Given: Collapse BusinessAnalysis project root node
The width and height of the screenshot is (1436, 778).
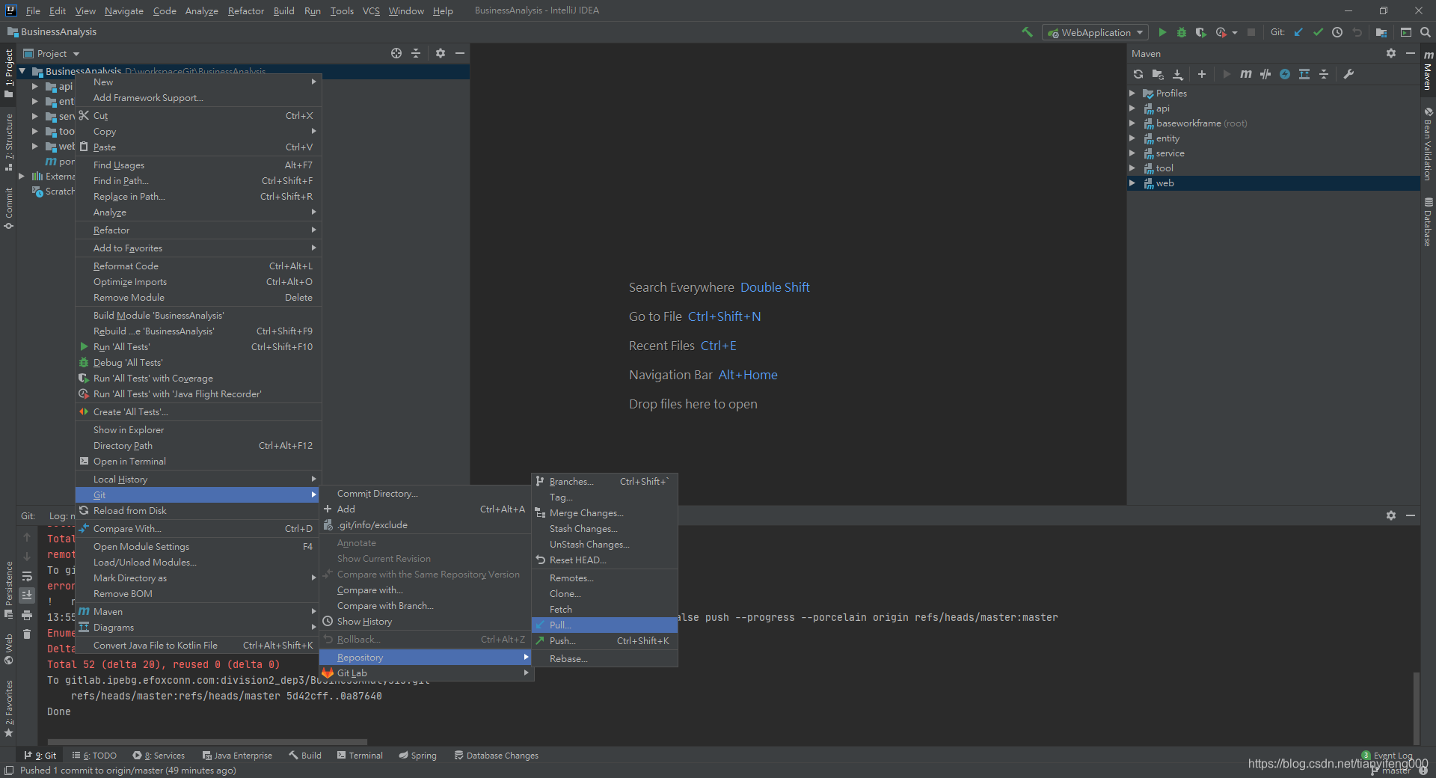Looking at the screenshot, I should [x=22, y=71].
